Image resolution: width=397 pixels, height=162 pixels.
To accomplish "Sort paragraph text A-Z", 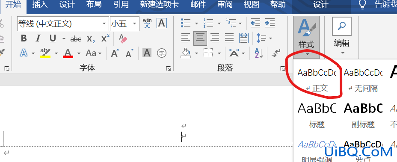I will [x=258, y=53].
